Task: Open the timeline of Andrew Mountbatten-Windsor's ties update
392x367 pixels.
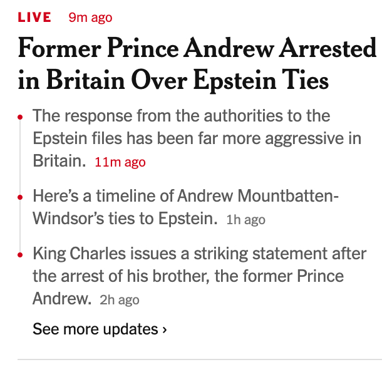Action: [185, 197]
